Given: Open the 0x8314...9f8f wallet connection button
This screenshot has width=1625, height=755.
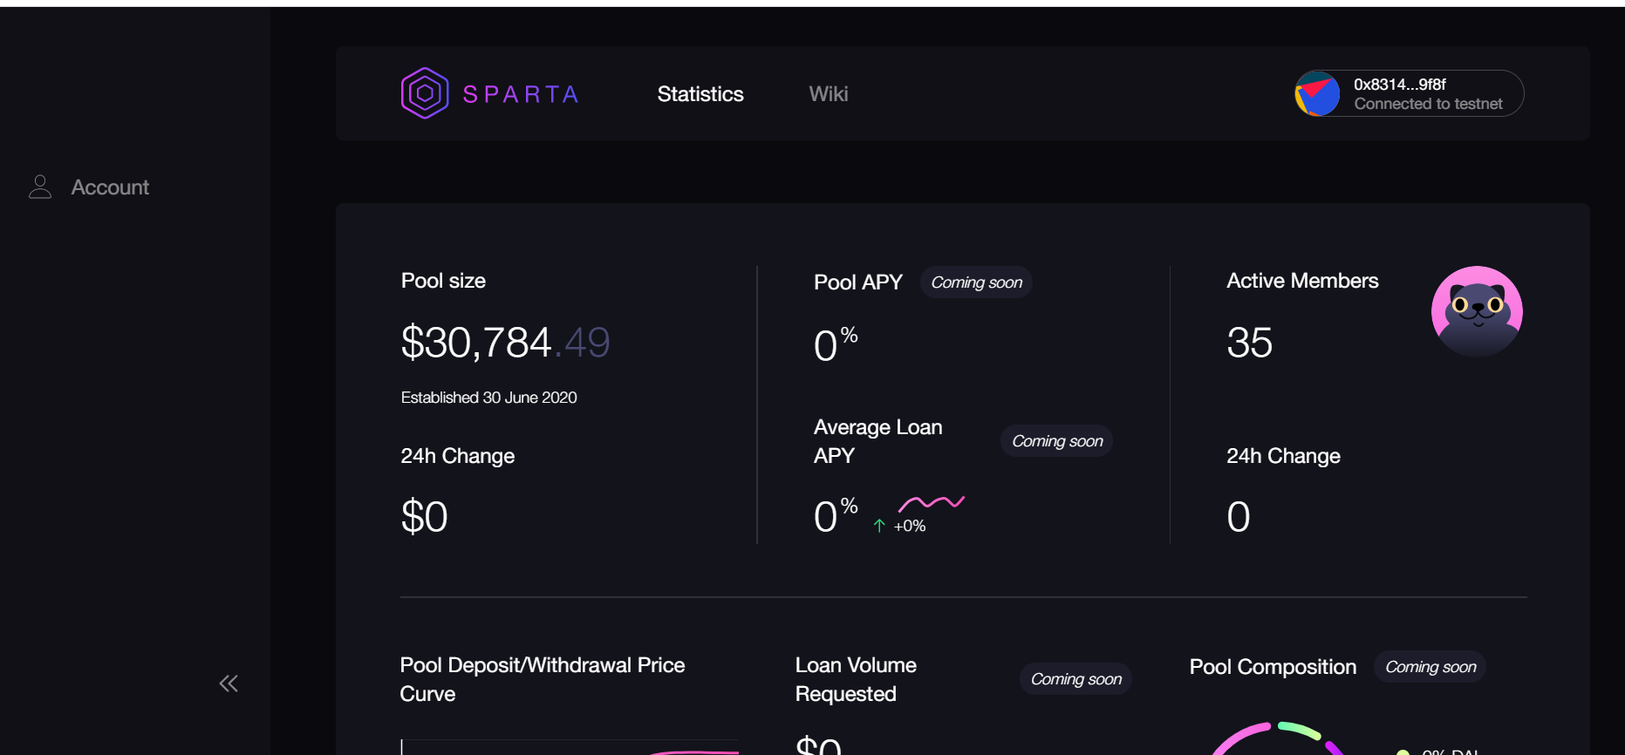Looking at the screenshot, I should pos(1409,93).
